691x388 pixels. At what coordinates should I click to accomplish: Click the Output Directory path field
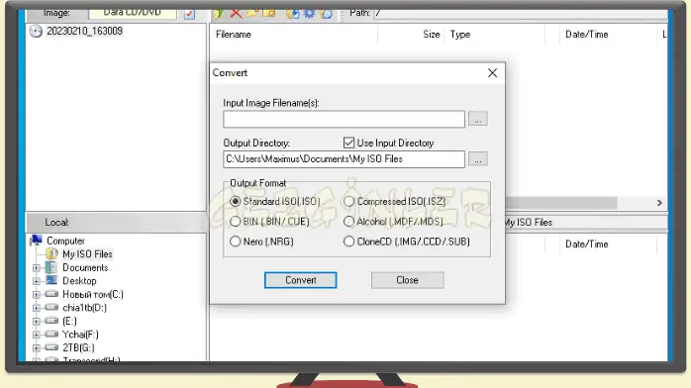[344, 159]
